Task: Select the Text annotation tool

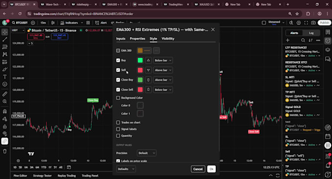Action: tap(5, 77)
